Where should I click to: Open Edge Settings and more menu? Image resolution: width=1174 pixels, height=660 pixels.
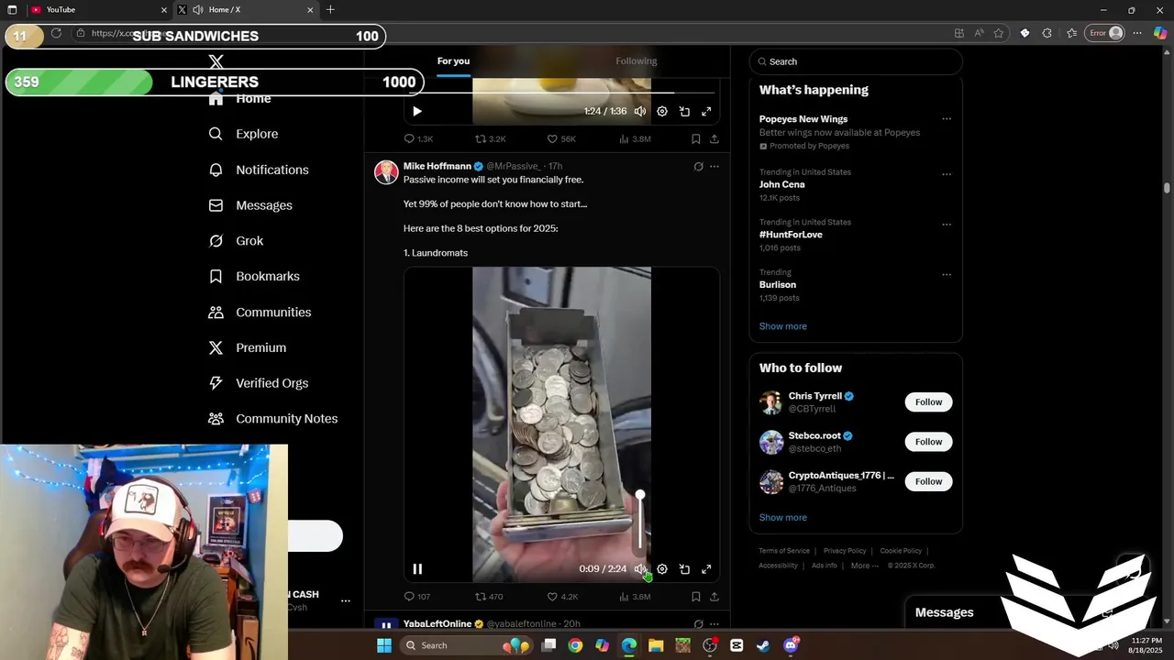(1137, 33)
